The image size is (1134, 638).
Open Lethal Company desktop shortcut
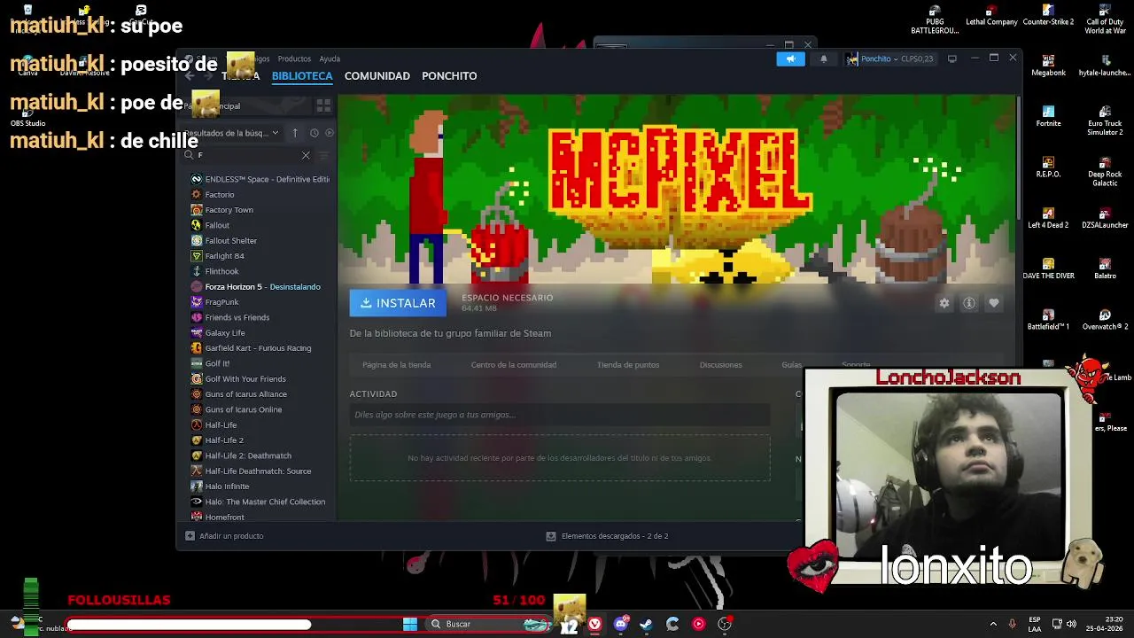click(x=991, y=16)
